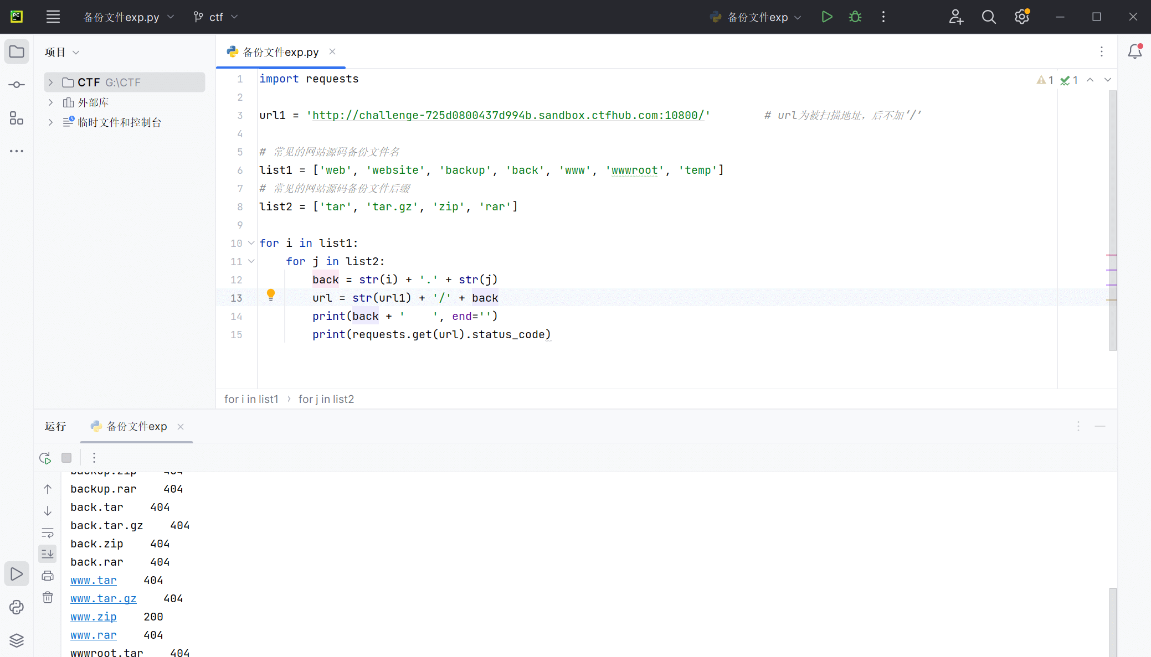The height and width of the screenshot is (657, 1151).
Task: Print the console output
Action: point(48,576)
